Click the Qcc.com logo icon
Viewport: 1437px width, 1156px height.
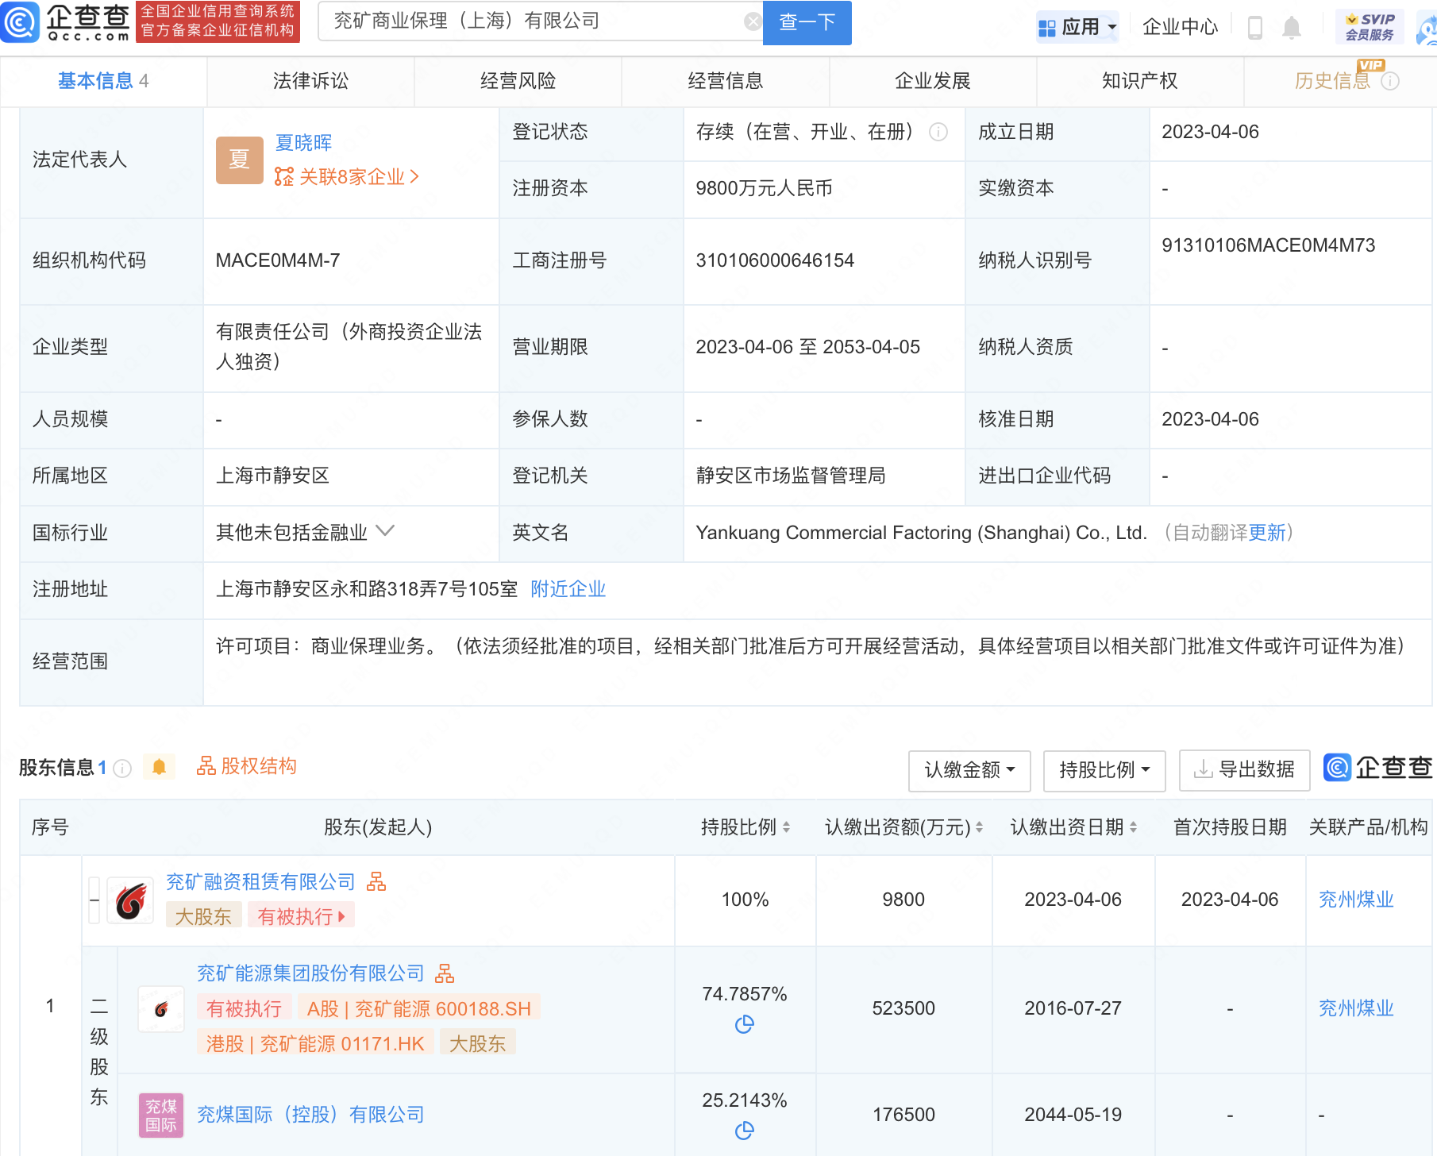[20, 22]
